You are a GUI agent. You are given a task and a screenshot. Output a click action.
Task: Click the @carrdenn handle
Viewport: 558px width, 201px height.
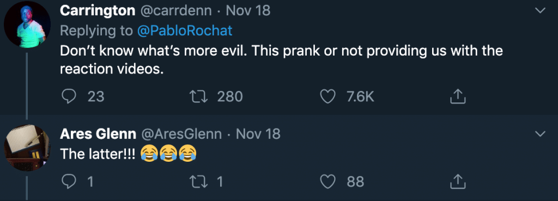tap(176, 11)
